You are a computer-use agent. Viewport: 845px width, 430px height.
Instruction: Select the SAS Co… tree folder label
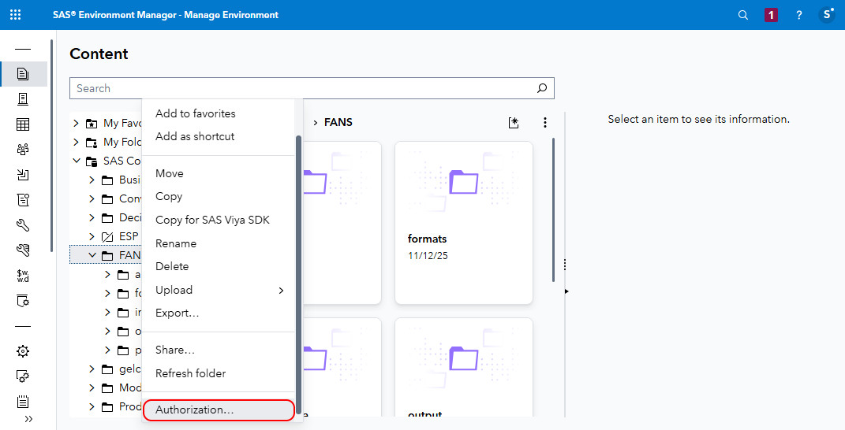coord(122,161)
